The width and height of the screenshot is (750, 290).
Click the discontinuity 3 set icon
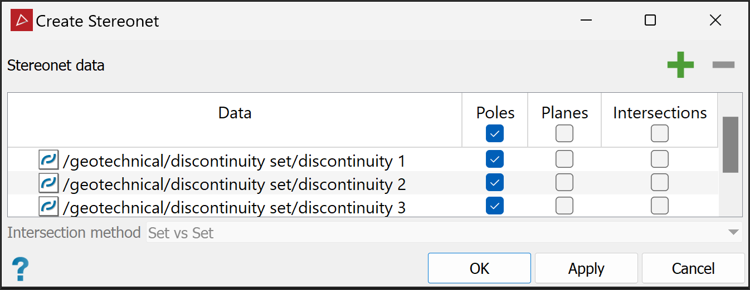(48, 206)
